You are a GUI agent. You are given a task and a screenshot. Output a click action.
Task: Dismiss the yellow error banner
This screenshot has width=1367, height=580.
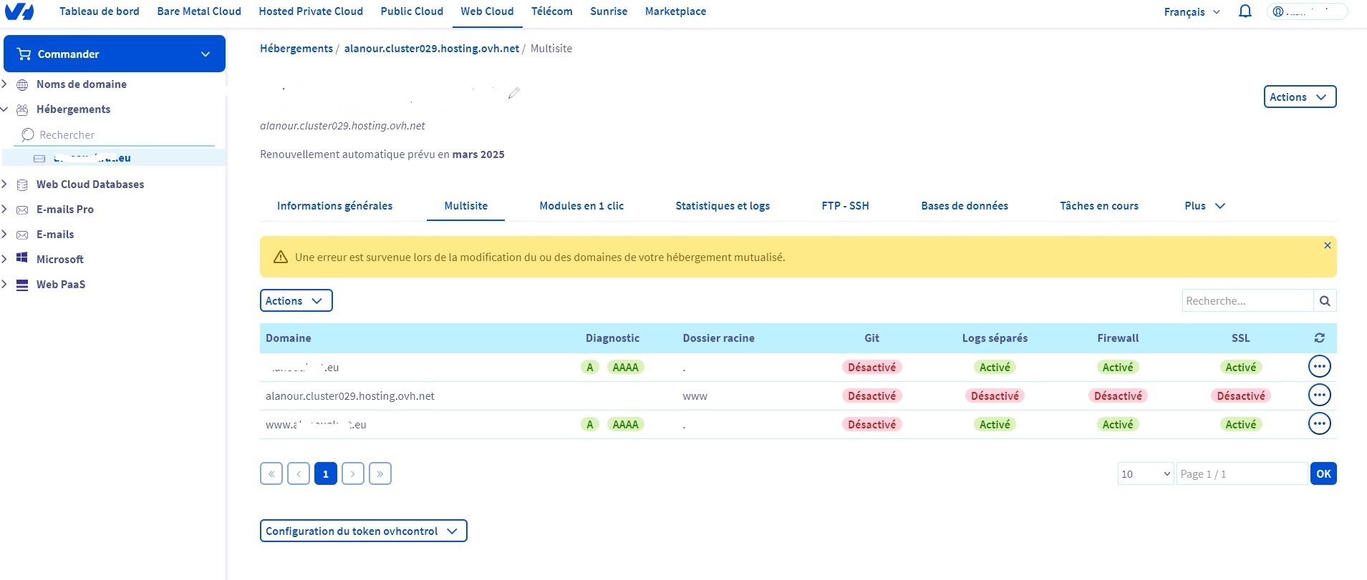[x=1327, y=245]
